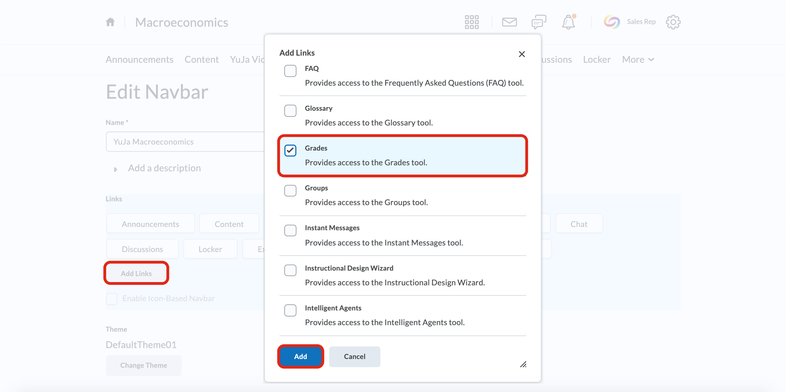Click the Chat link tile in Links

point(579,224)
